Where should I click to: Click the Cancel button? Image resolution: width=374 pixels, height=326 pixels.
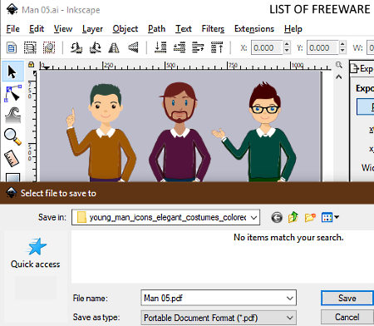pos(347,317)
